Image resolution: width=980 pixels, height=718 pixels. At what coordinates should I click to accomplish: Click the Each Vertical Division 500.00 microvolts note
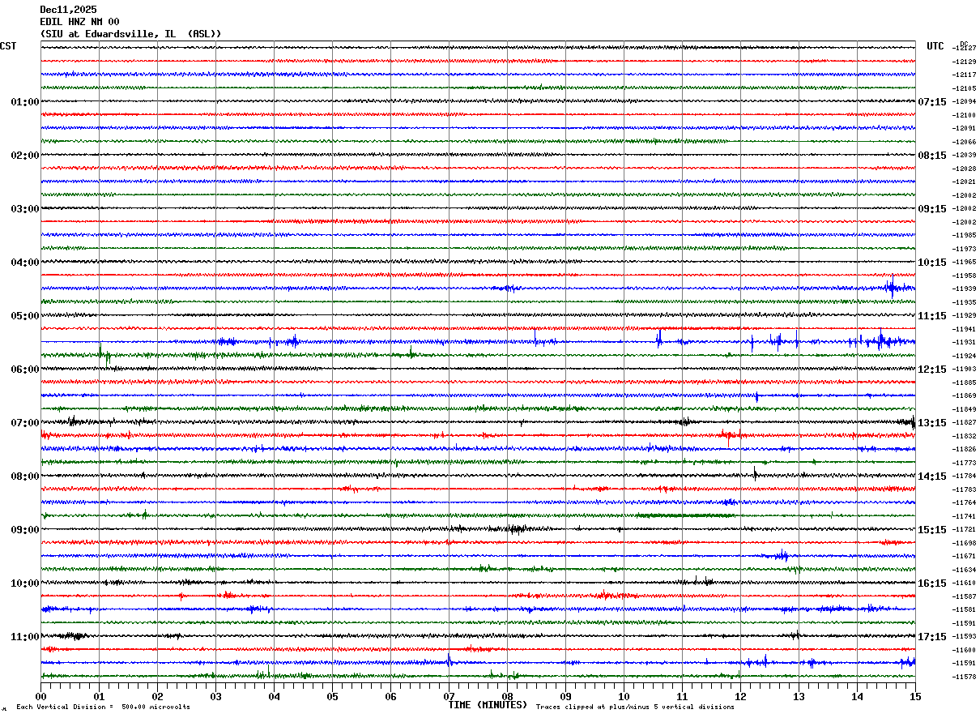click(103, 707)
